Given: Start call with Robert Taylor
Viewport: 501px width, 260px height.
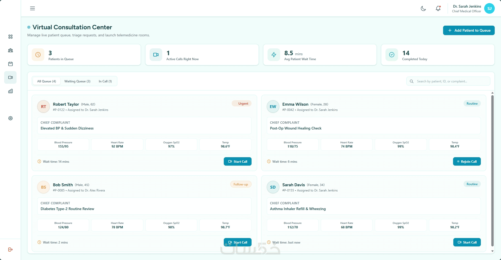Looking at the screenshot, I should [238, 161].
